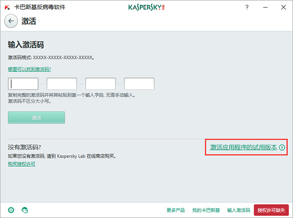
Task: Go back using the arrow button
Action: click(x=11, y=21)
